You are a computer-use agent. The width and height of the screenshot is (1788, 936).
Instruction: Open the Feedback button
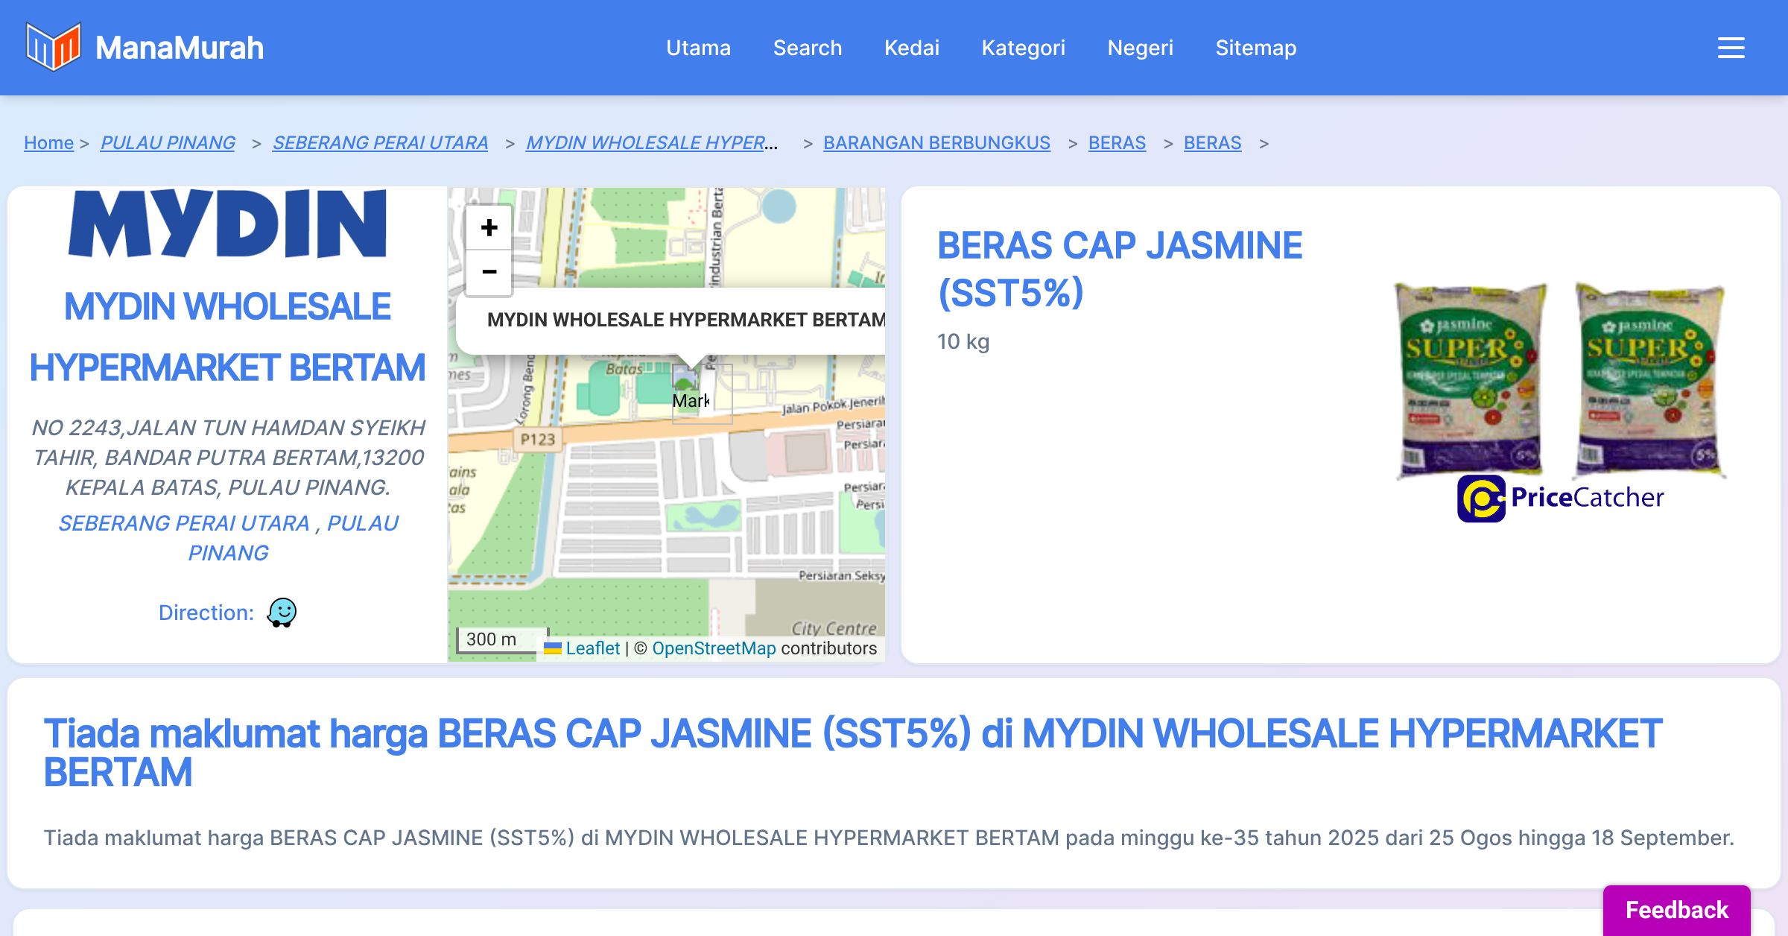[x=1676, y=910]
